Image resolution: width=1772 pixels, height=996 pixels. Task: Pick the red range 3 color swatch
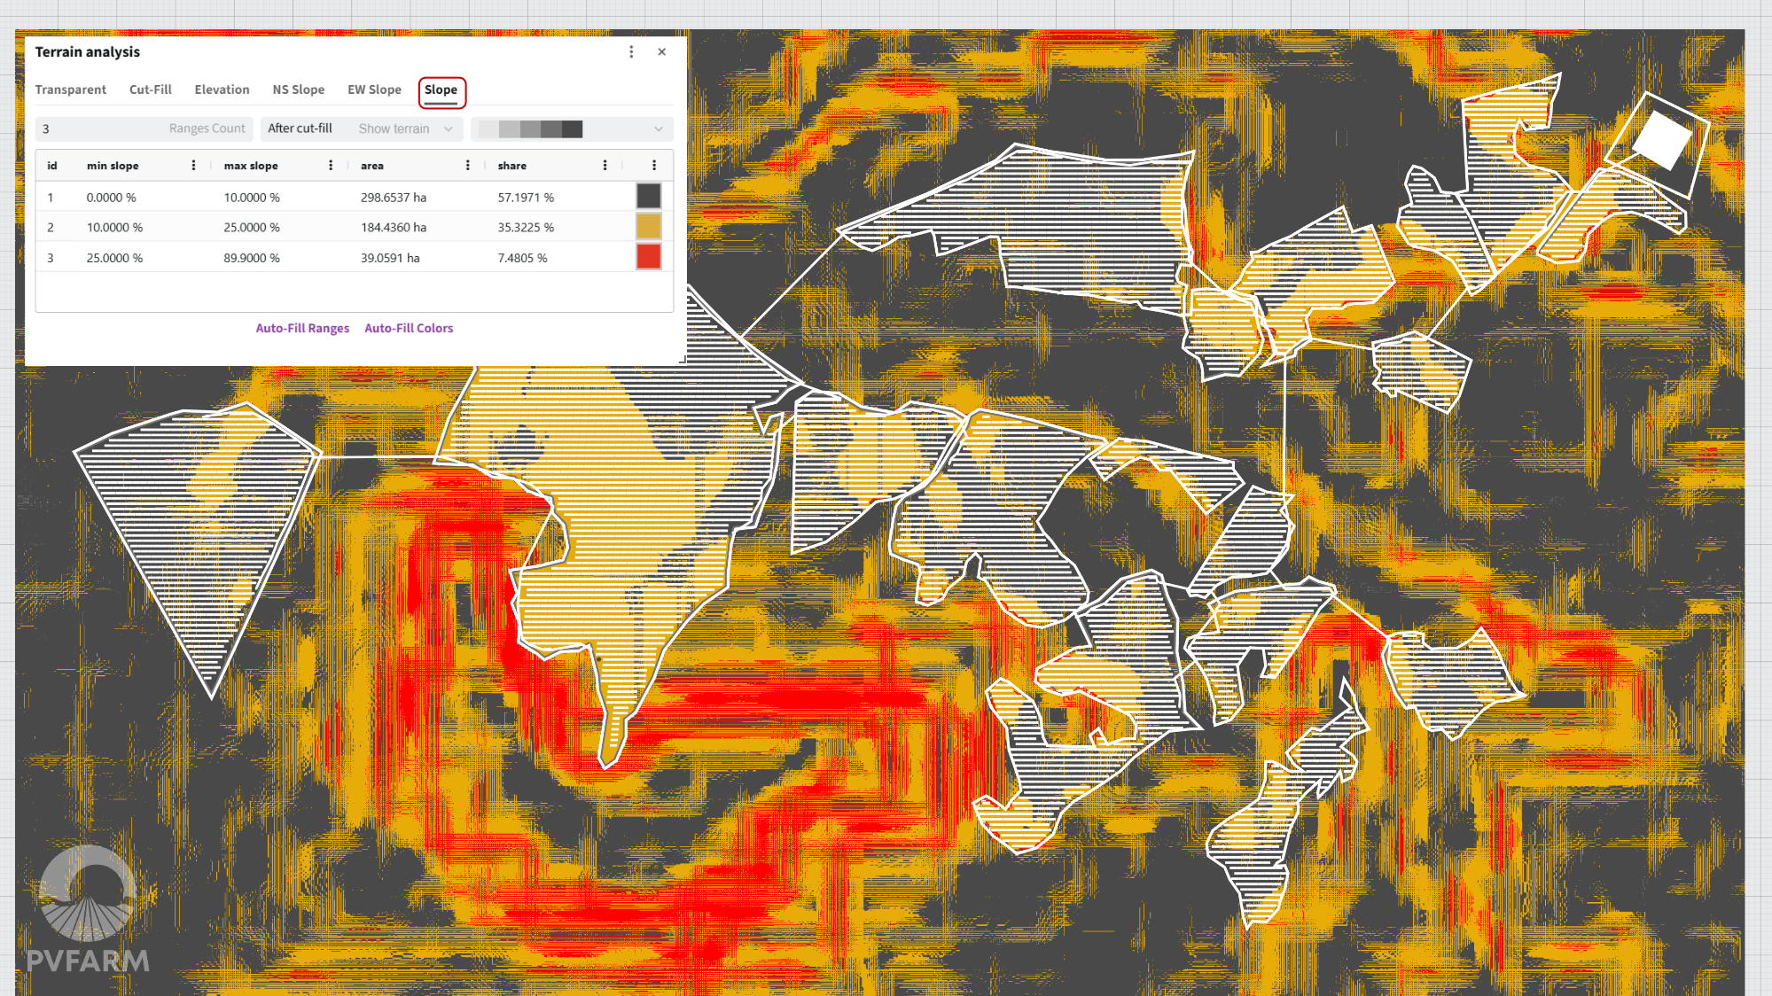click(x=649, y=257)
